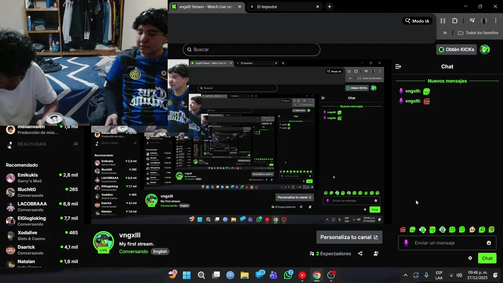Click the Chat header title

(447, 67)
